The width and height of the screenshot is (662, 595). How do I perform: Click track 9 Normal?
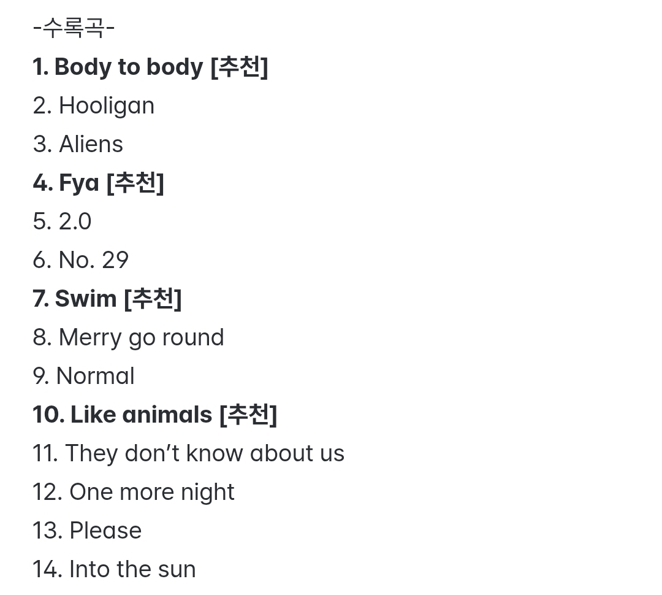click(95, 376)
